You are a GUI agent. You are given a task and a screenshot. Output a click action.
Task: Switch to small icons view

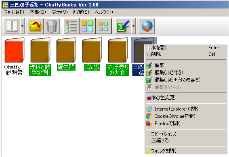(103, 26)
